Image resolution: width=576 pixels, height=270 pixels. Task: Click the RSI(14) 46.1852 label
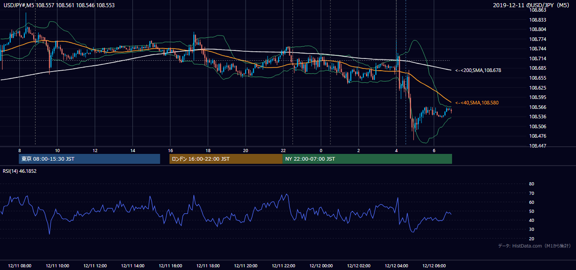(x=19, y=171)
